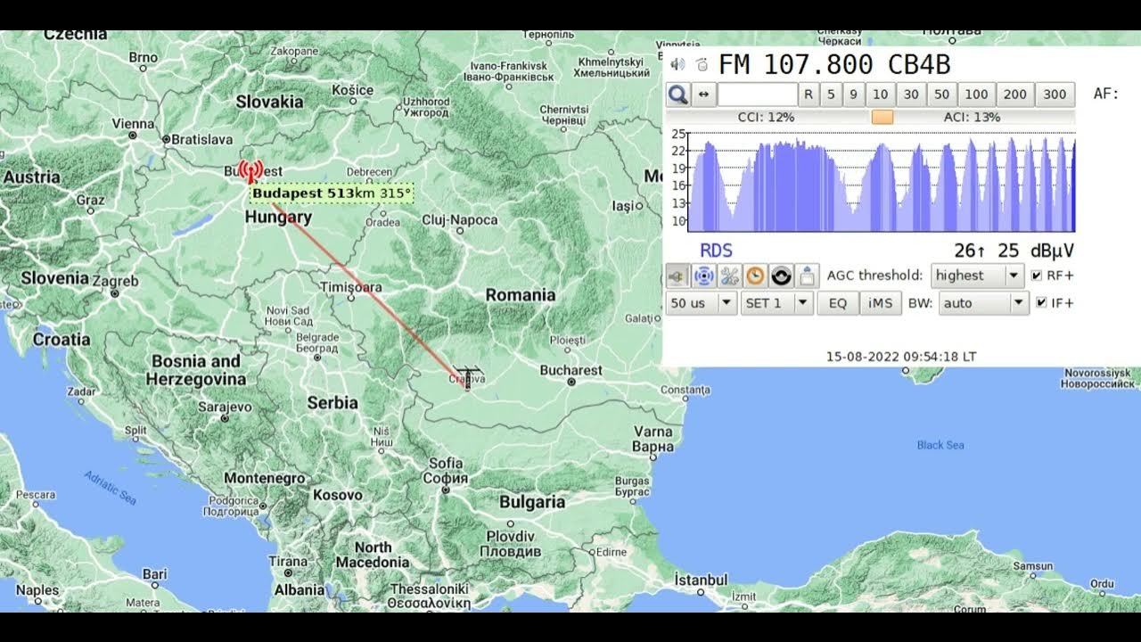Click the Bratislava label on the map

click(201, 139)
